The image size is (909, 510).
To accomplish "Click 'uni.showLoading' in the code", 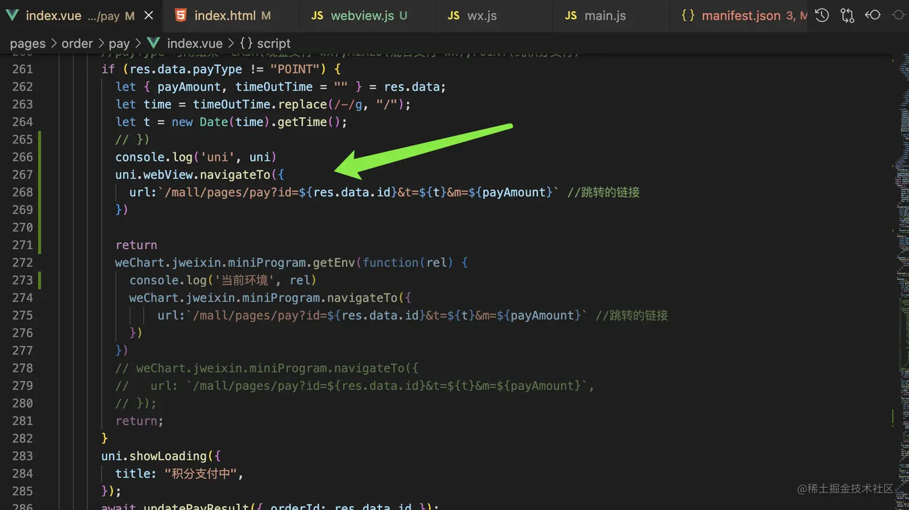I will [x=153, y=456].
